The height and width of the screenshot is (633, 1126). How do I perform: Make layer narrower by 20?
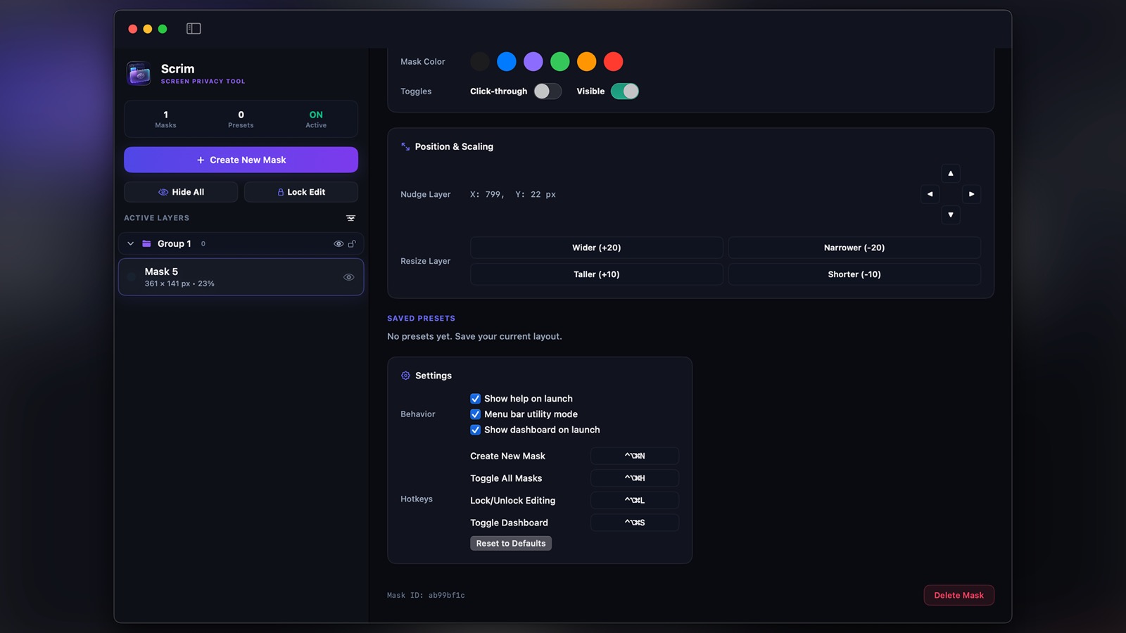(854, 248)
